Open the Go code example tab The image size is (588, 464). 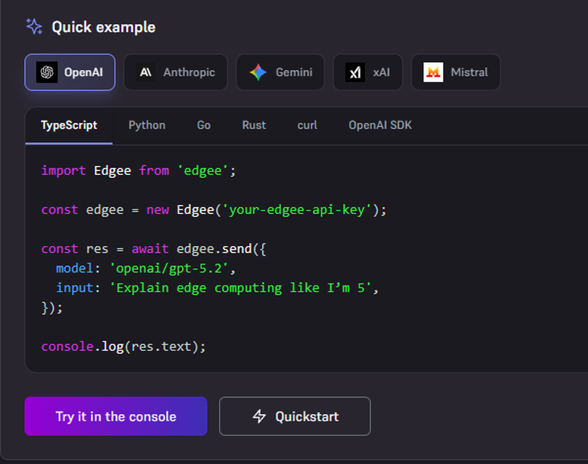click(x=203, y=125)
